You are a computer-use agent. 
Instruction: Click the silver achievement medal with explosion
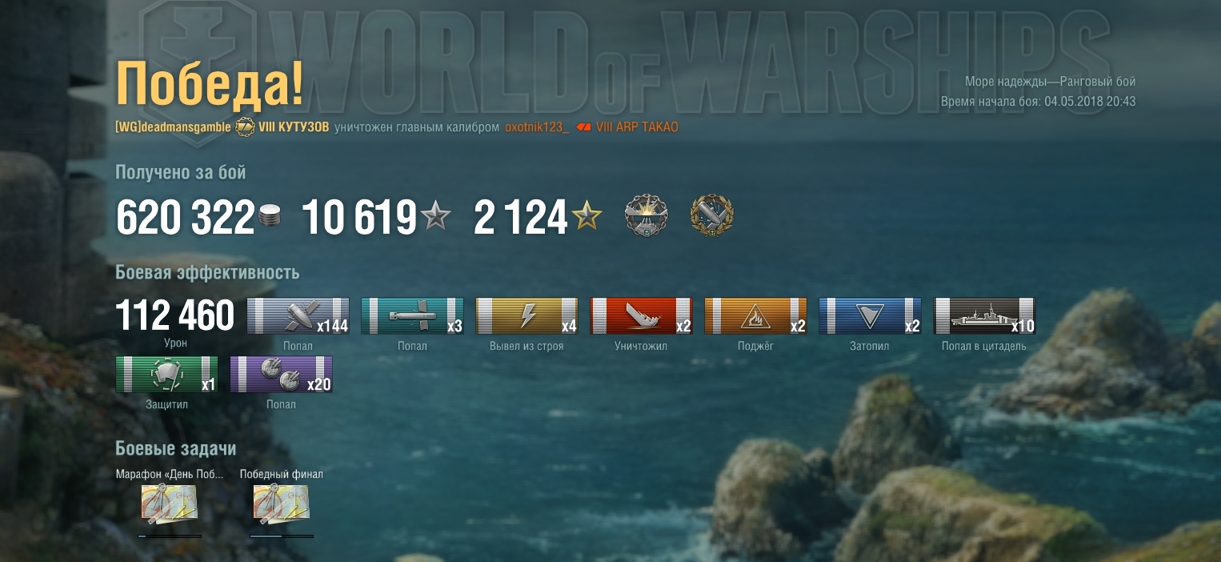(x=646, y=216)
